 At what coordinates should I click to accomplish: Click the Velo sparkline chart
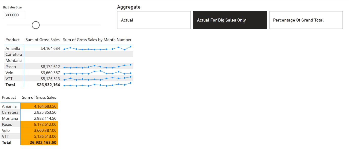tap(97, 73)
